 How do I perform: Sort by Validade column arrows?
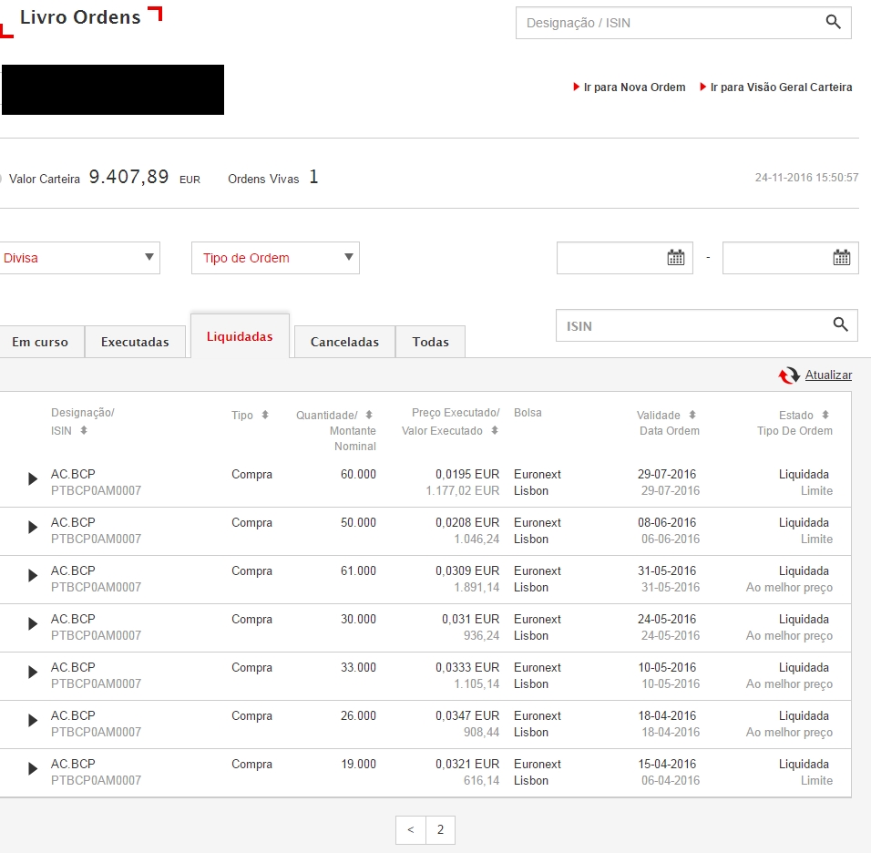(692, 416)
